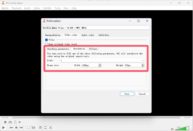
Task: Click Cancel in Profile edition dialog
Action: (142, 94)
